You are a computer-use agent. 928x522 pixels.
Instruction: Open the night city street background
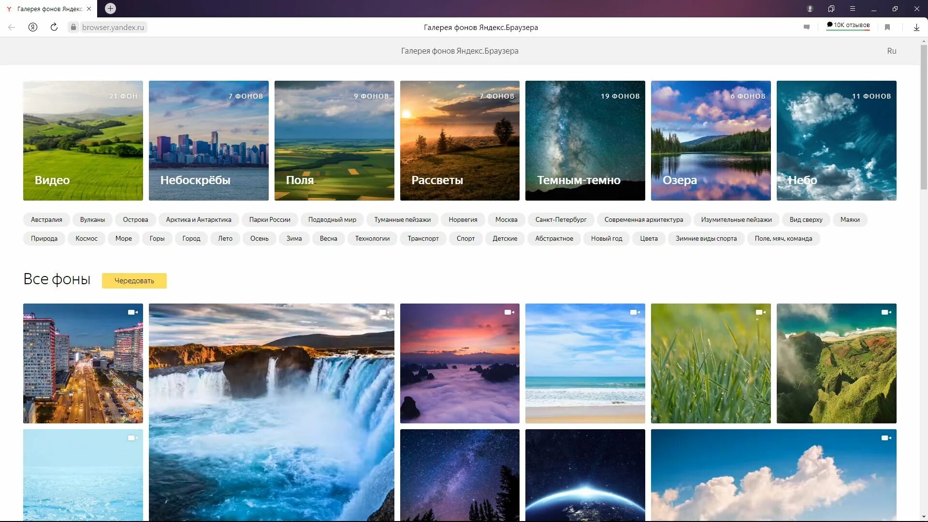(x=83, y=363)
